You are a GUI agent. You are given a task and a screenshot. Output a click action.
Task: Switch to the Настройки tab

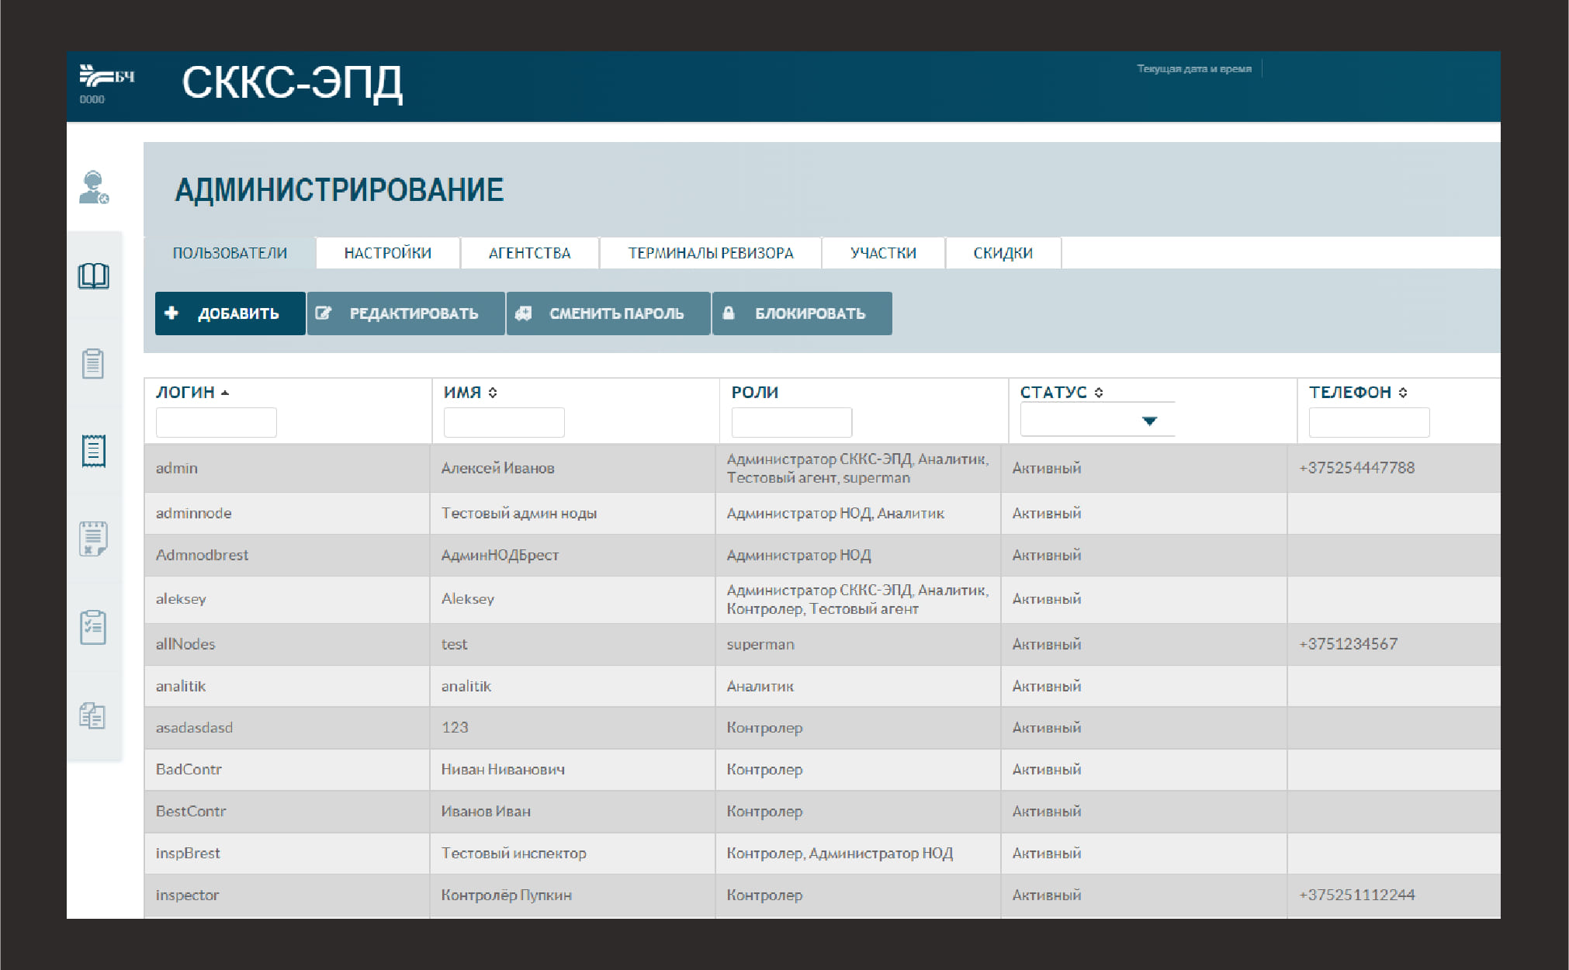coord(388,253)
